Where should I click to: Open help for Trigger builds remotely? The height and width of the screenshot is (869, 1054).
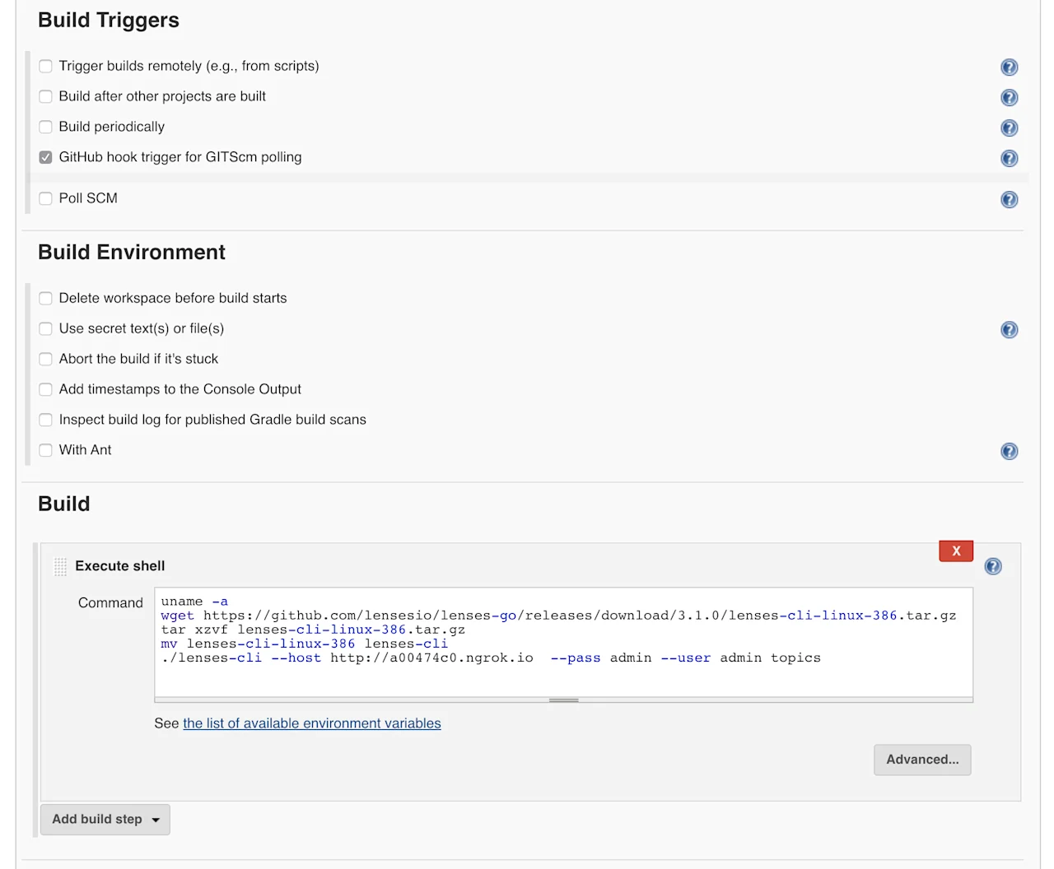tap(1009, 67)
